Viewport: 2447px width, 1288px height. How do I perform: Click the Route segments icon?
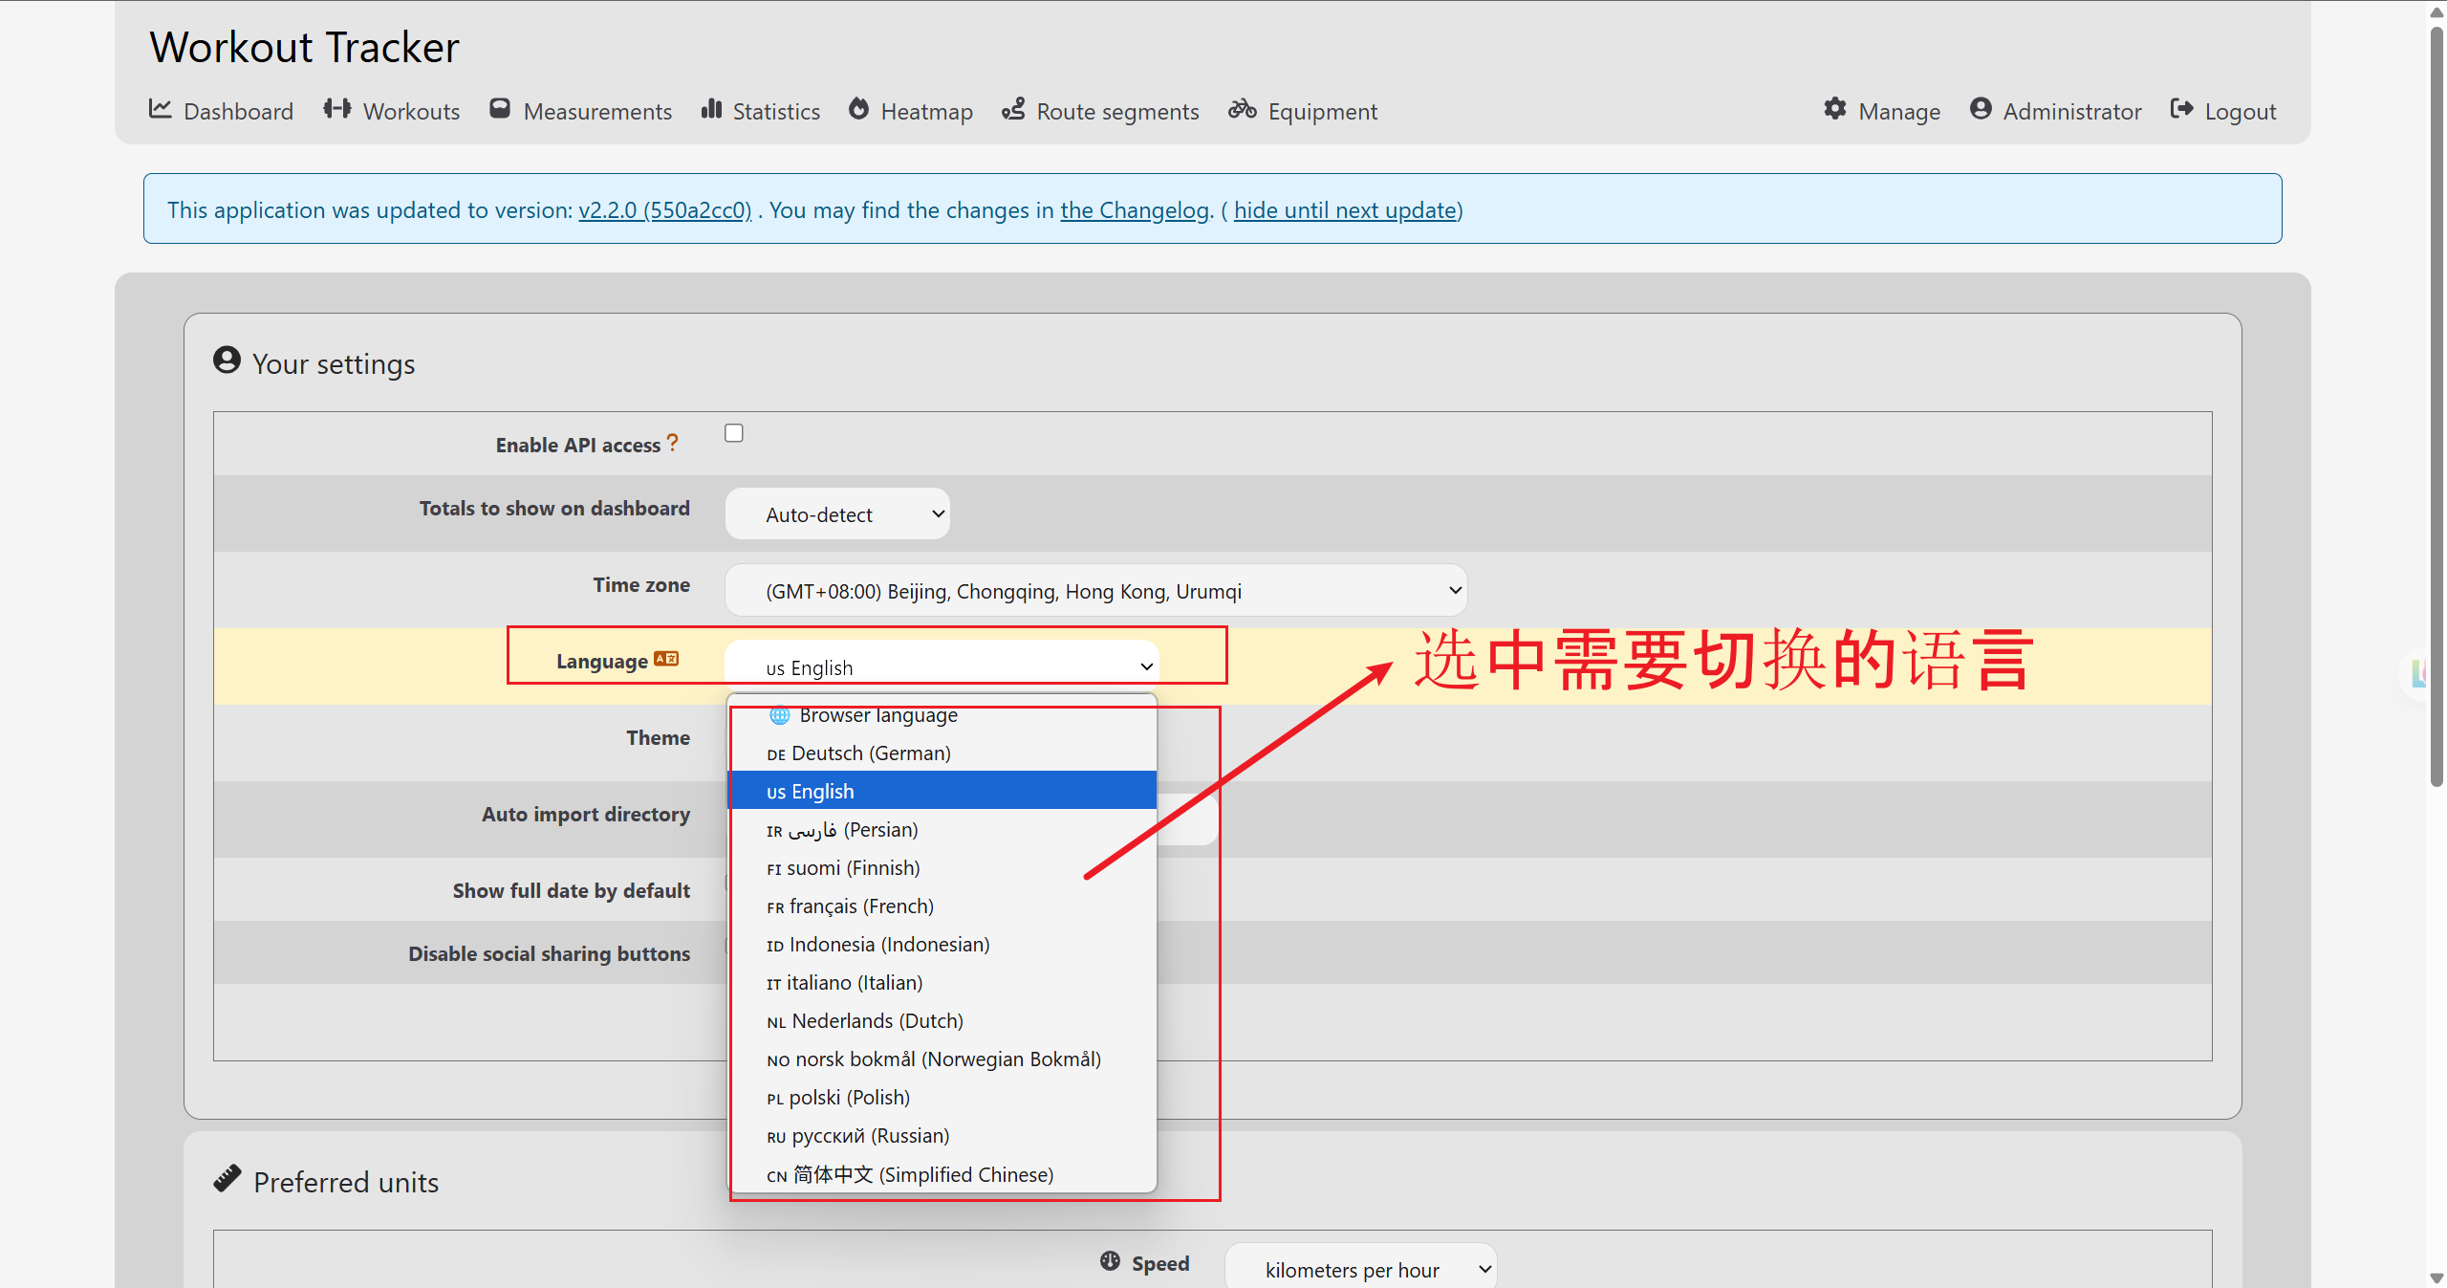coord(1013,109)
